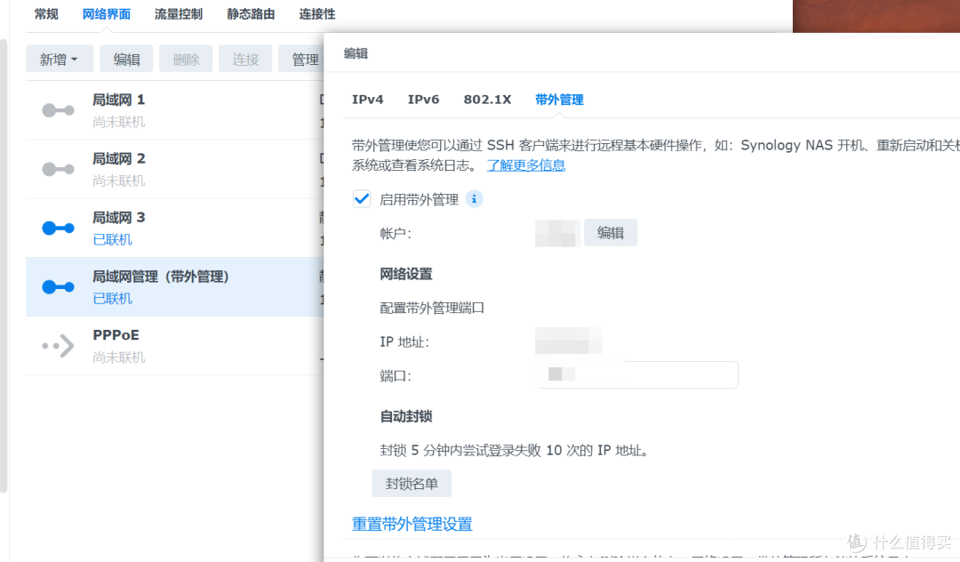
Task: Click the info icon beside 启用带外管理
Action: (x=474, y=199)
